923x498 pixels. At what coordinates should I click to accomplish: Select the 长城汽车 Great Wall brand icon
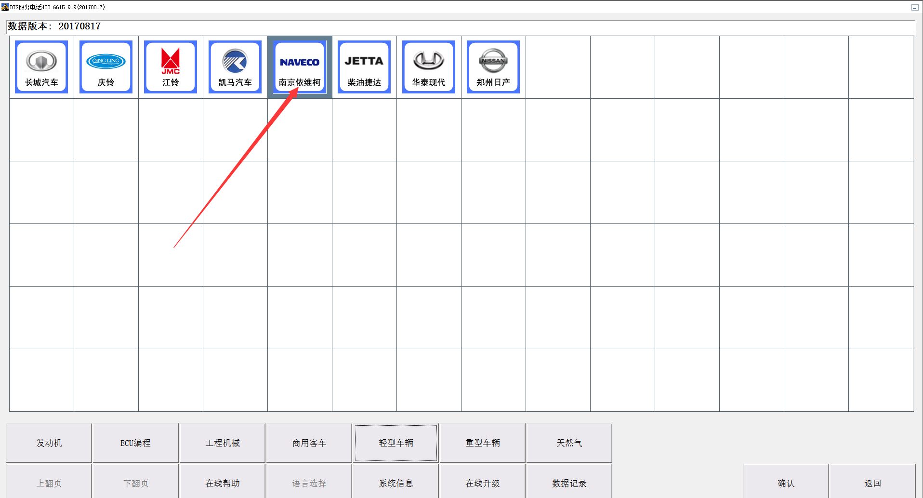point(41,67)
